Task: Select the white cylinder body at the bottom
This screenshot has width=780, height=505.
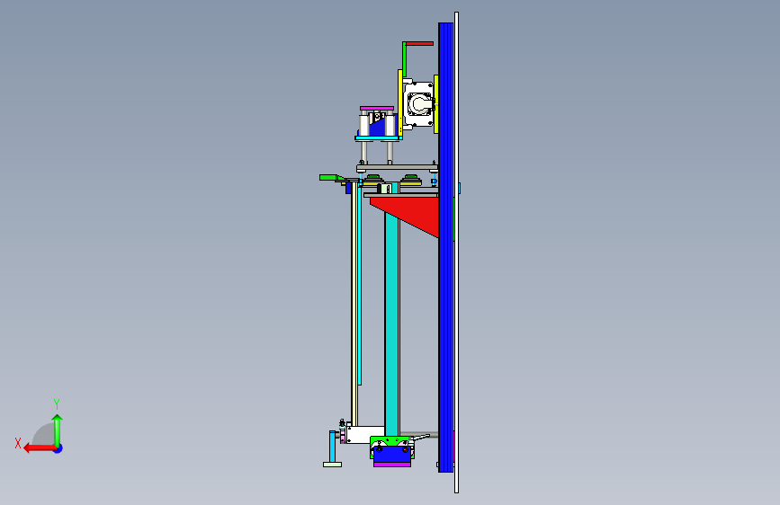Action: coord(366,434)
